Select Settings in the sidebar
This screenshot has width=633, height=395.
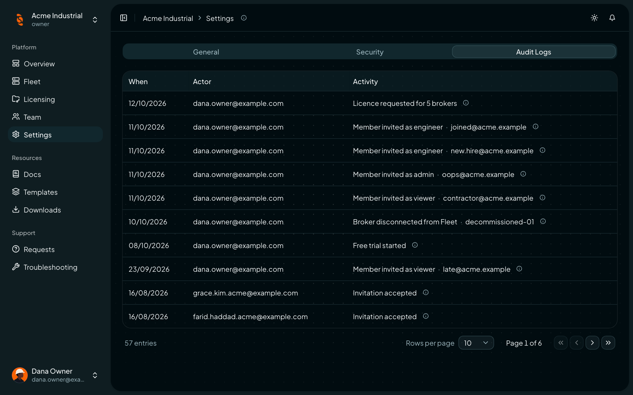coord(55,135)
